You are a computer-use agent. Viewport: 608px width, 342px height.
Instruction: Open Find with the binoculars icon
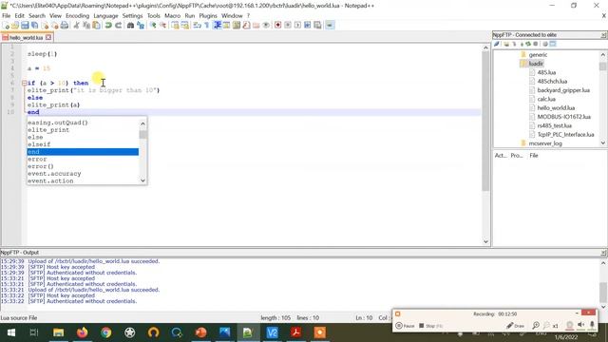point(130,26)
